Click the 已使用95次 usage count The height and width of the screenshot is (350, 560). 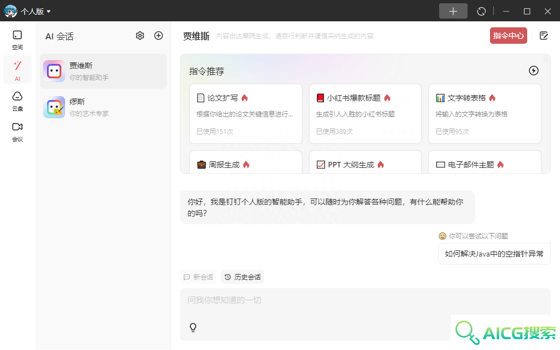452,131
